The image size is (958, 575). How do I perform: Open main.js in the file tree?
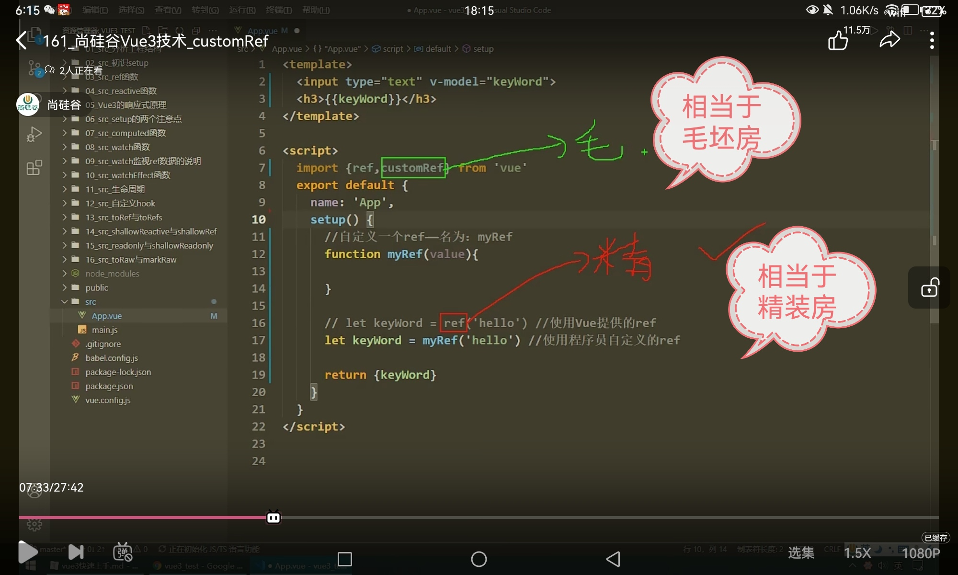point(104,330)
